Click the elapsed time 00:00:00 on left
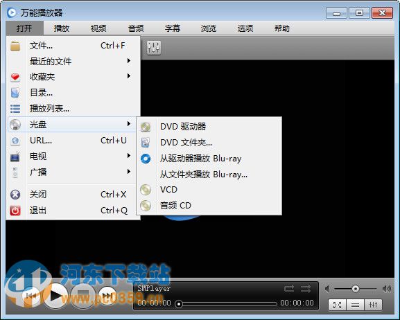The height and width of the screenshot is (320, 400). tap(155, 303)
